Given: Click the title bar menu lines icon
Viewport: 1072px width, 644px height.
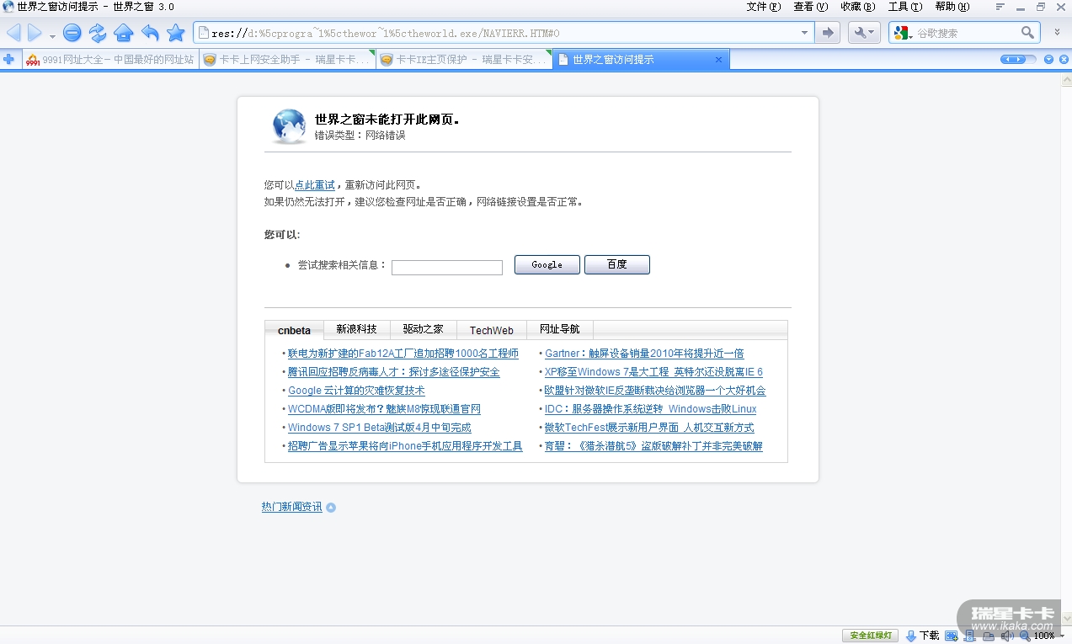Looking at the screenshot, I should coord(1000,7).
